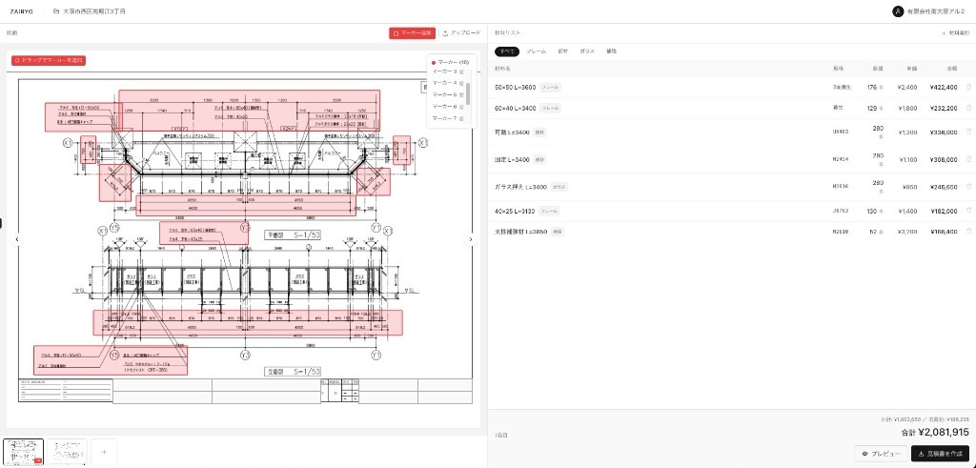Open the second drawing thumbnail
Image resolution: width=976 pixels, height=468 pixels.
(x=67, y=452)
